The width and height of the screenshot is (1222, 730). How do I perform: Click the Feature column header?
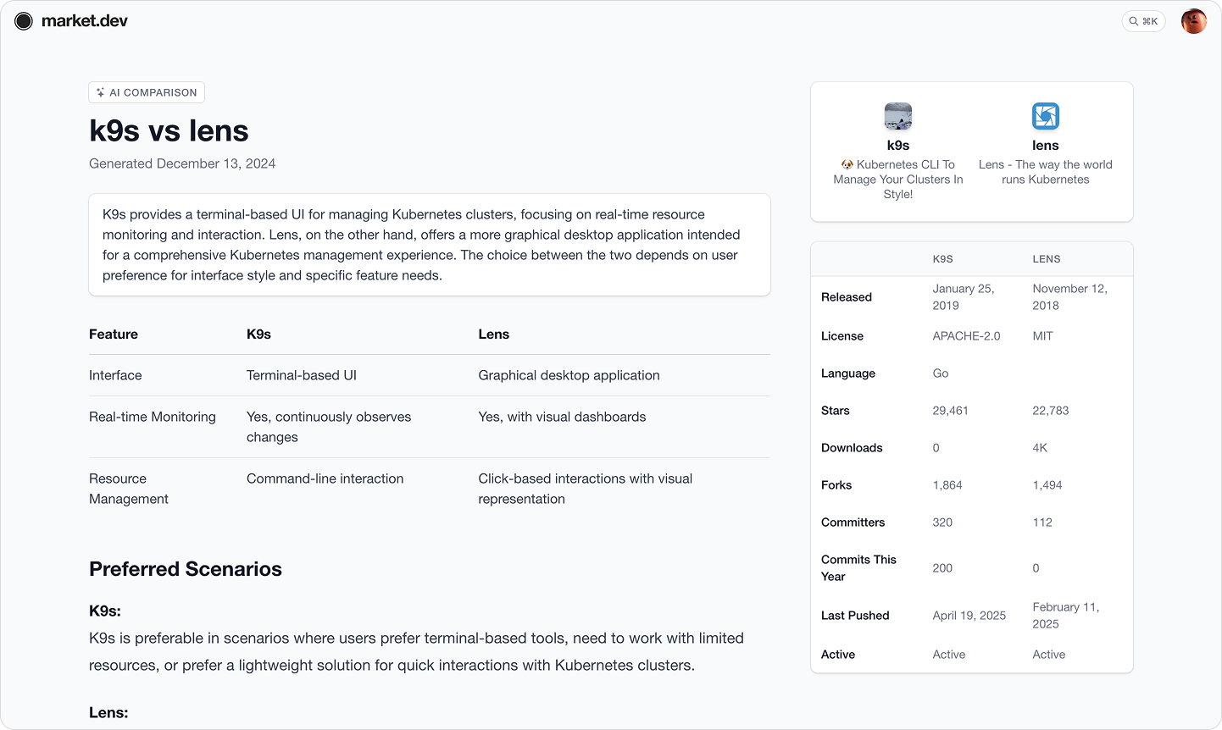click(114, 335)
